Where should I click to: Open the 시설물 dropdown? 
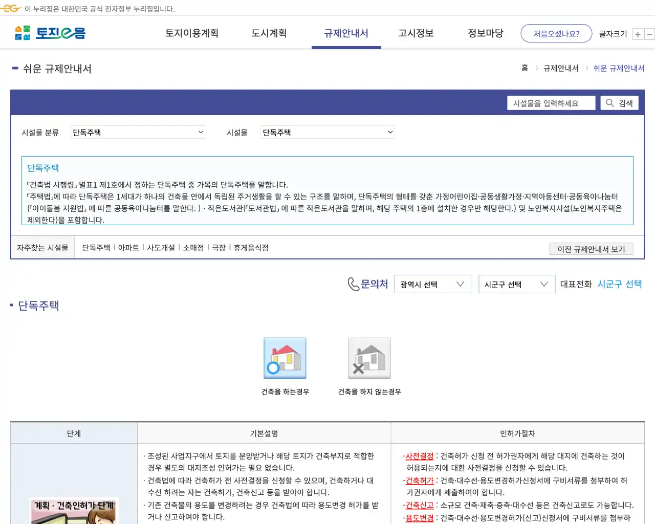click(x=327, y=132)
